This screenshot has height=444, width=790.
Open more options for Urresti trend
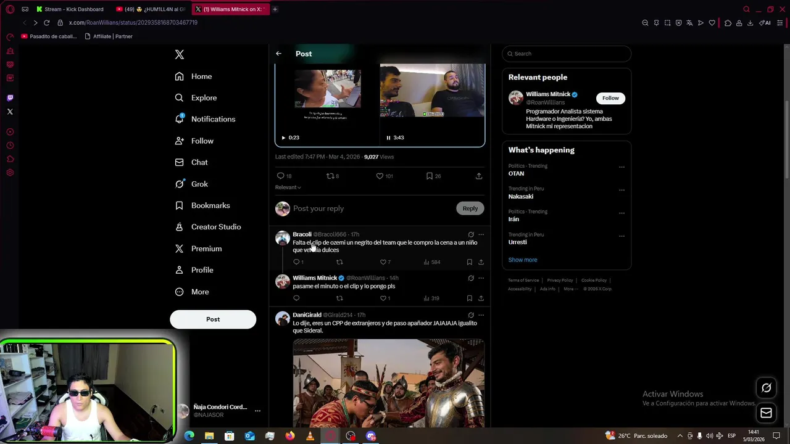622,236
